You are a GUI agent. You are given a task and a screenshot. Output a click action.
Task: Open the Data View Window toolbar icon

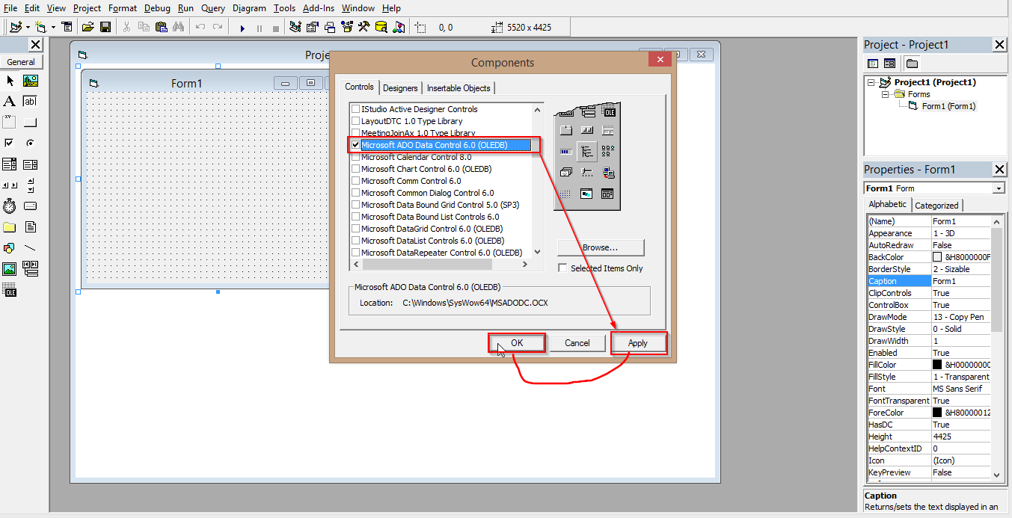pyautogui.click(x=381, y=27)
